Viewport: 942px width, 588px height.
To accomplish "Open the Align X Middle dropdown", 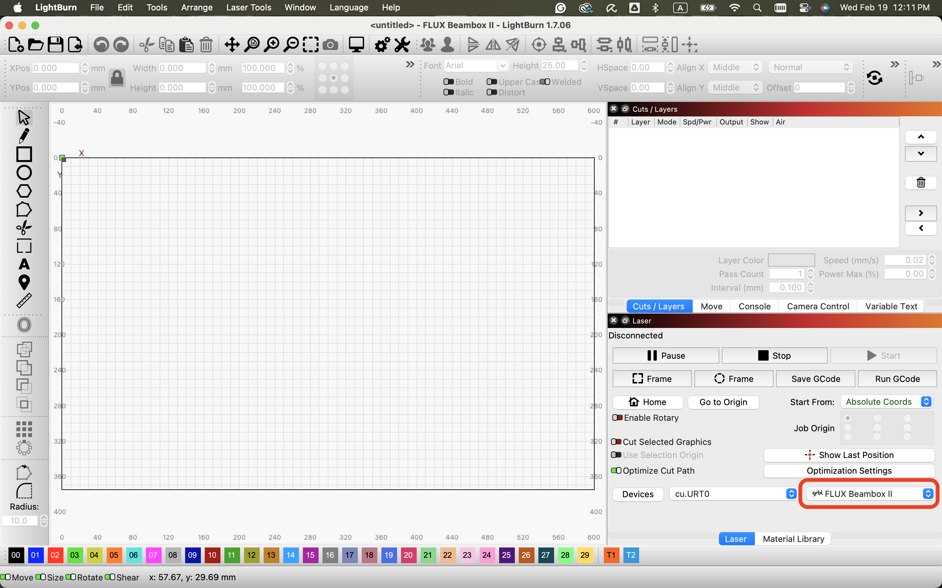I will 735,67.
